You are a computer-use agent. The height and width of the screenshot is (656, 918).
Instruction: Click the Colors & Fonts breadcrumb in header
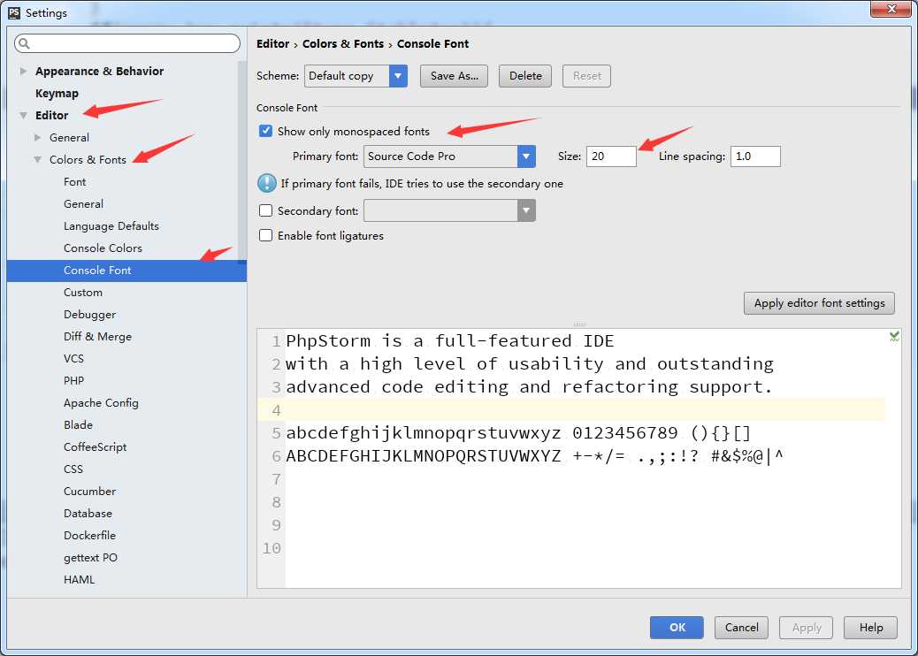click(x=343, y=44)
